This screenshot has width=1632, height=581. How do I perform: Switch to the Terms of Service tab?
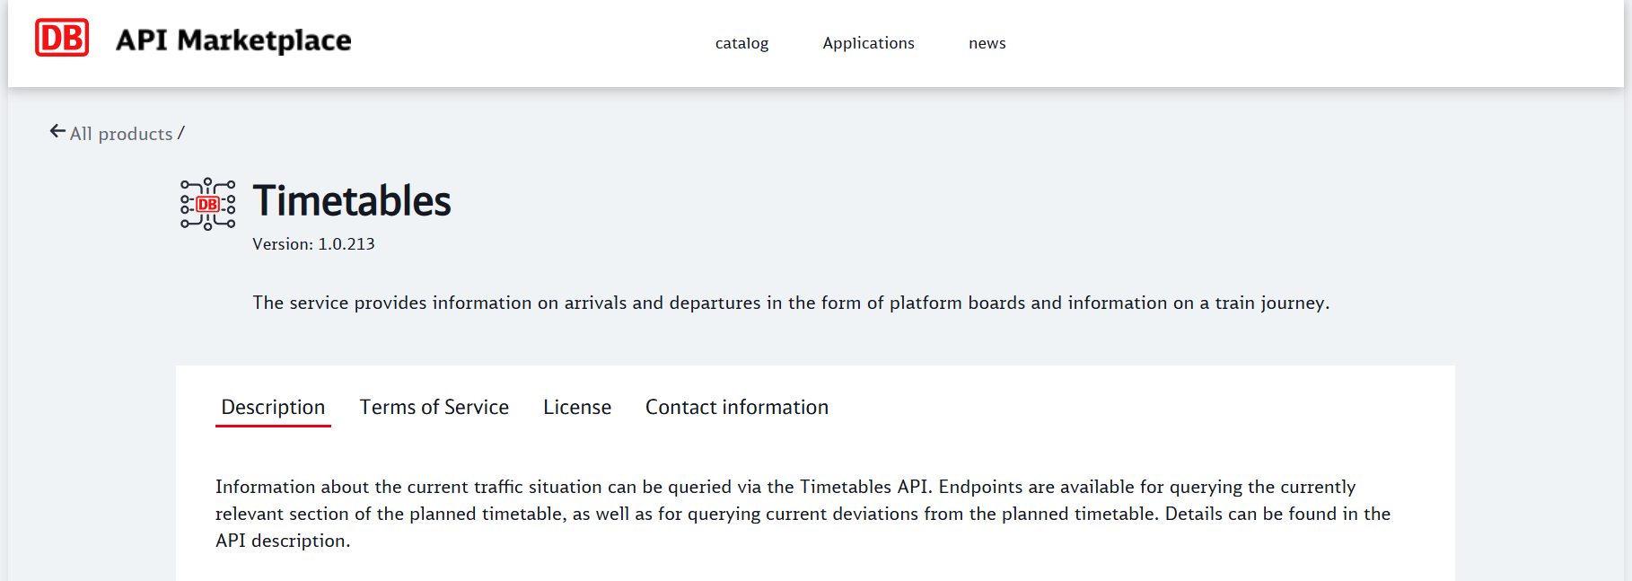pyautogui.click(x=434, y=408)
